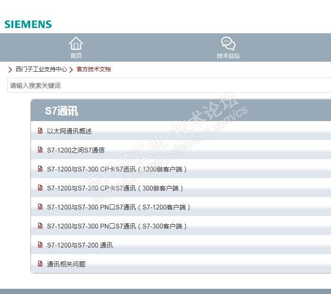Click document icon beside S7-1200客户端 row
The height and width of the screenshot is (294, 331).
pos(40,207)
